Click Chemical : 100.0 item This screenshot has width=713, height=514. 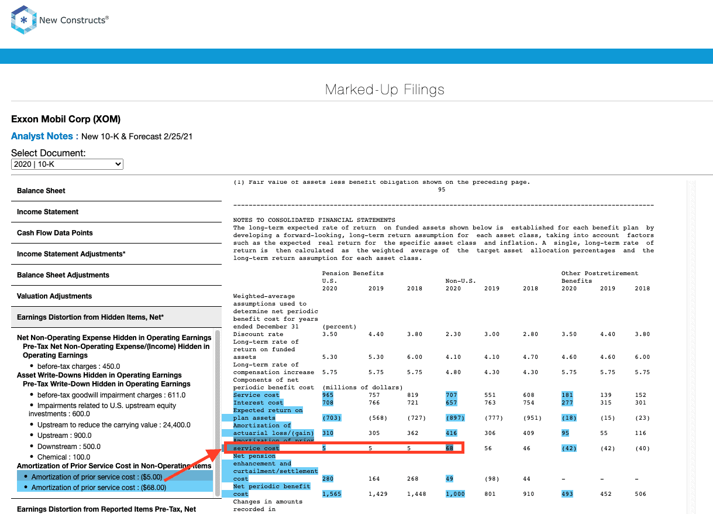pos(64,457)
